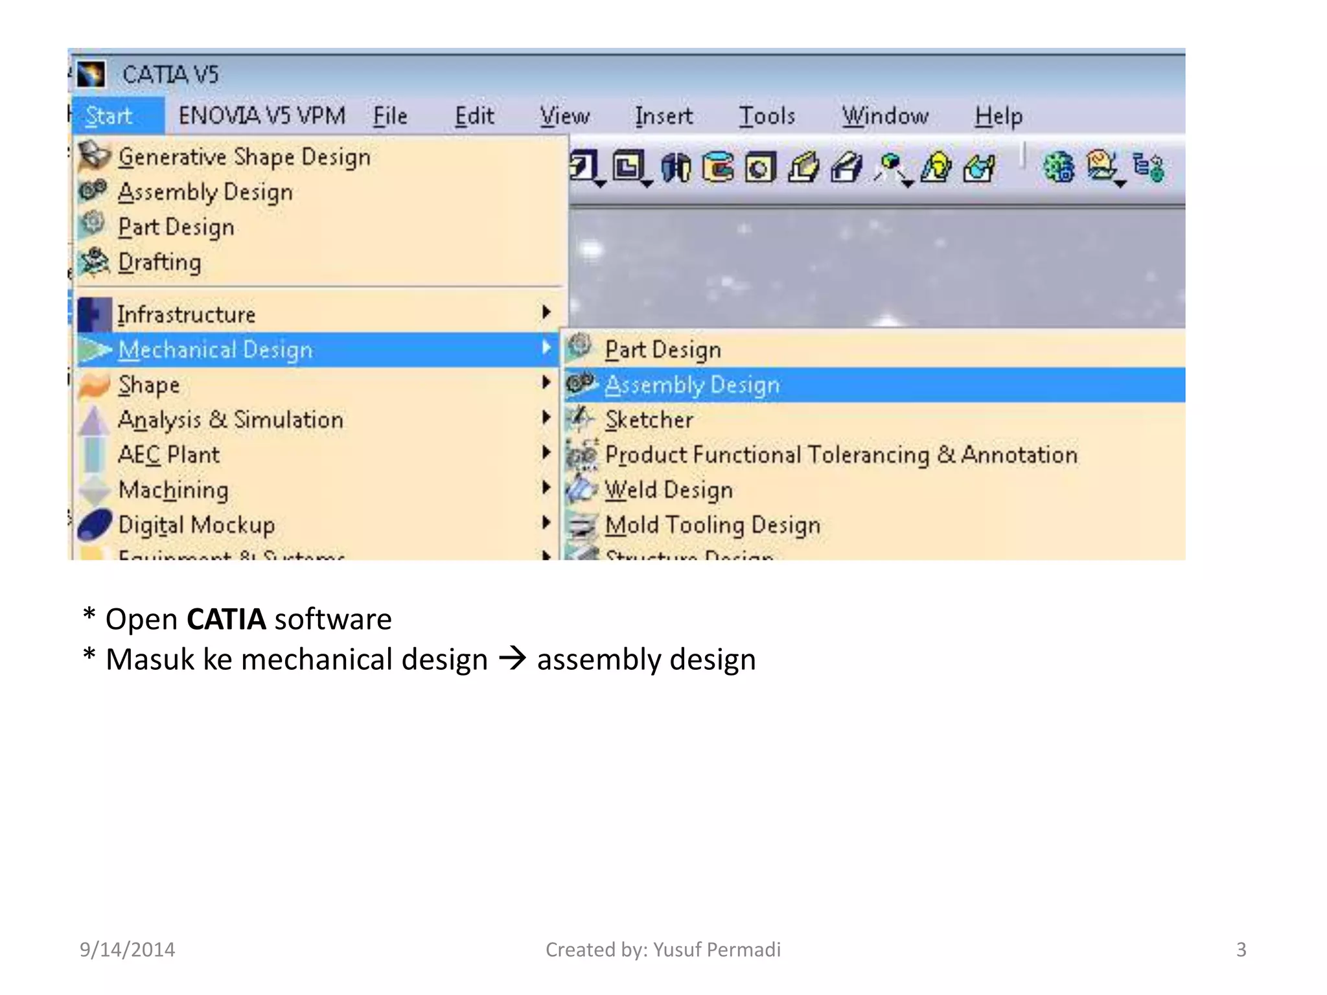Select Weld Design in the submenu

pyautogui.click(x=874, y=490)
